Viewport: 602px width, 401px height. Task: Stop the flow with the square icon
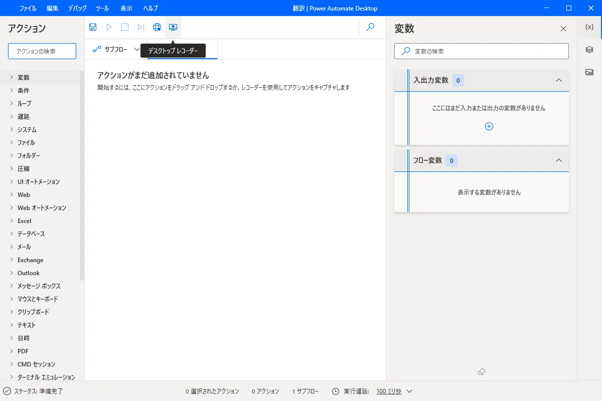tap(125, 27)
